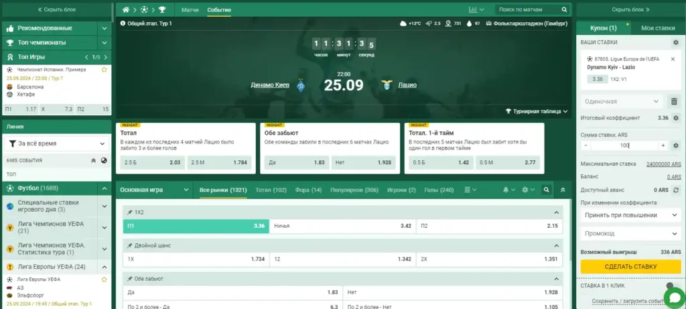Screen dimensions: 686x309
Task: Open gear next to Итоговый коэффициент
Action: click(x=675, y=118)
